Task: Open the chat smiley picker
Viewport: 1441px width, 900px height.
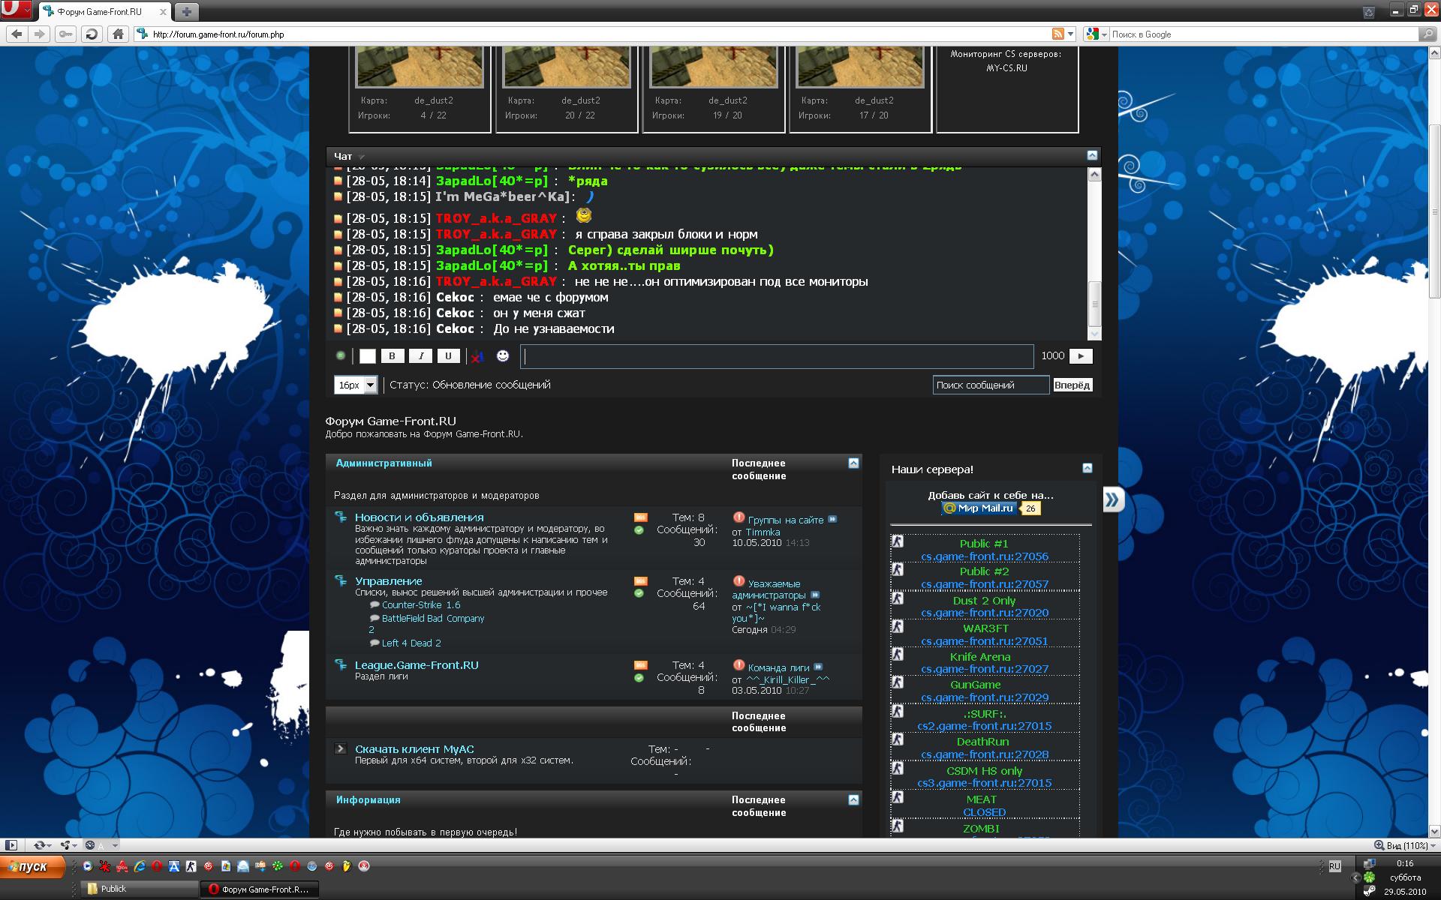Action: [x=503, y=356]
